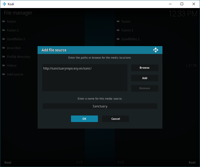This screenshot has width=200, height=167.
Task: Open Profile directory in file manager
Action: [x=18, y=57]
